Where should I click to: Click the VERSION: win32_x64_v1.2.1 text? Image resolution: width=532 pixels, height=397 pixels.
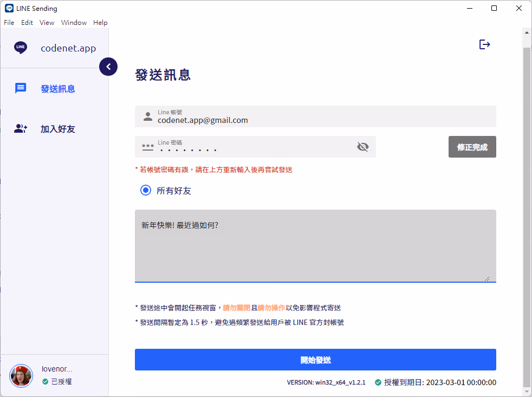(326, 382)
